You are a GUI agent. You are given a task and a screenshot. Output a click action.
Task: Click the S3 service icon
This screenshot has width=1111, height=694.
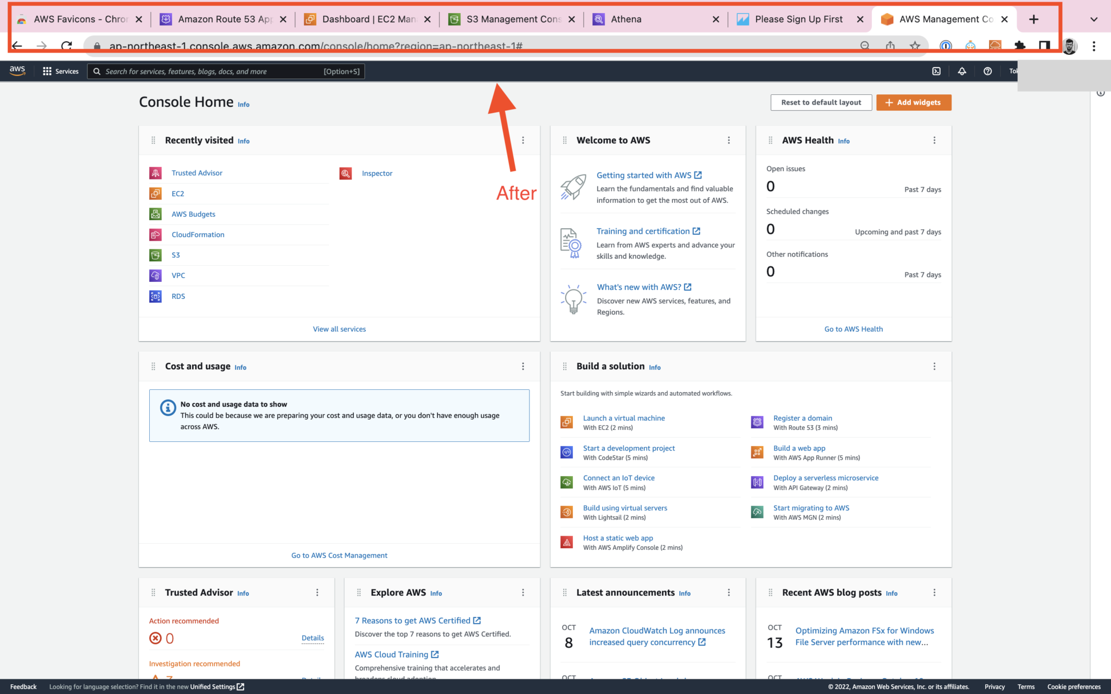point(156,255)
